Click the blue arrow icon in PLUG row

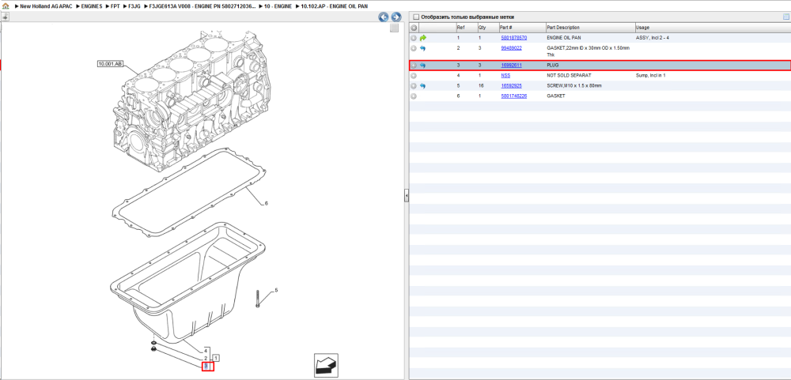point(422,66)
